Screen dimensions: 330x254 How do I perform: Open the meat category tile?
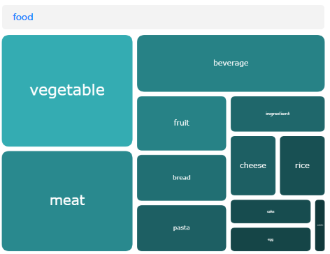click(67, 201)
